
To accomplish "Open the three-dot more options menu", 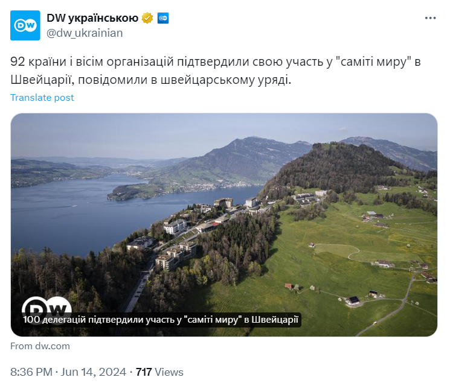I will 430,18.
